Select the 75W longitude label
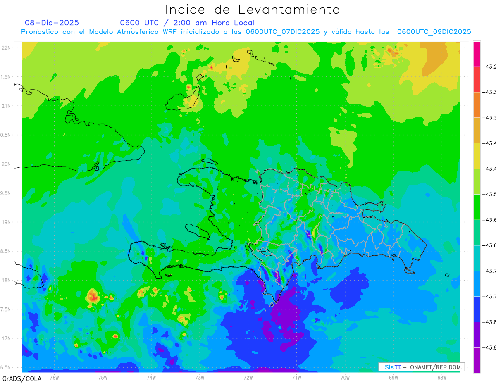Viewport: 496px width, 383px height. 103,377
